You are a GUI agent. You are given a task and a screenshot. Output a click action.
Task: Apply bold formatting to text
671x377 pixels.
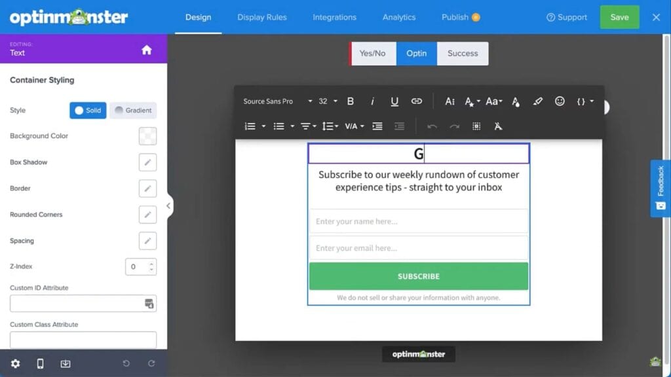[x=350, y=101]
